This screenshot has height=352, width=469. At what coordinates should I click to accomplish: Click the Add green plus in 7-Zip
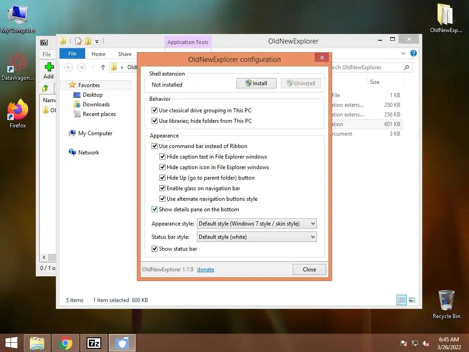click(x=49, y=71)
